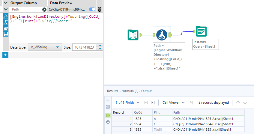Show the results messages list icon

pyautogui.click(x=108, y=100)
